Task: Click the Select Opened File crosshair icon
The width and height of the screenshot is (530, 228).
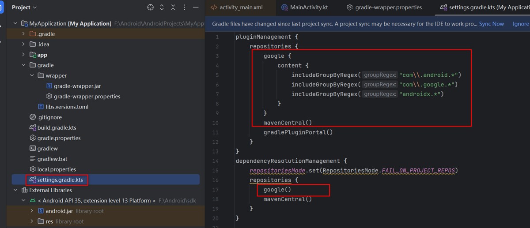Action: 151,7
